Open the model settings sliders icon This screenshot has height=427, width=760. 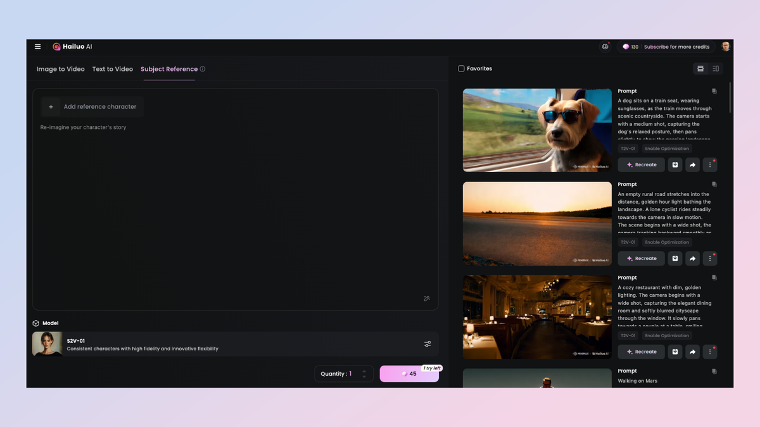[427, 343]
